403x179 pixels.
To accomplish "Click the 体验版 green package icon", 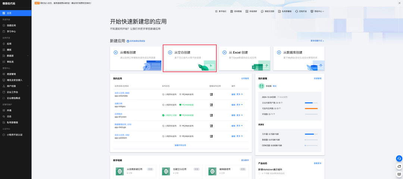I will 261,86.
